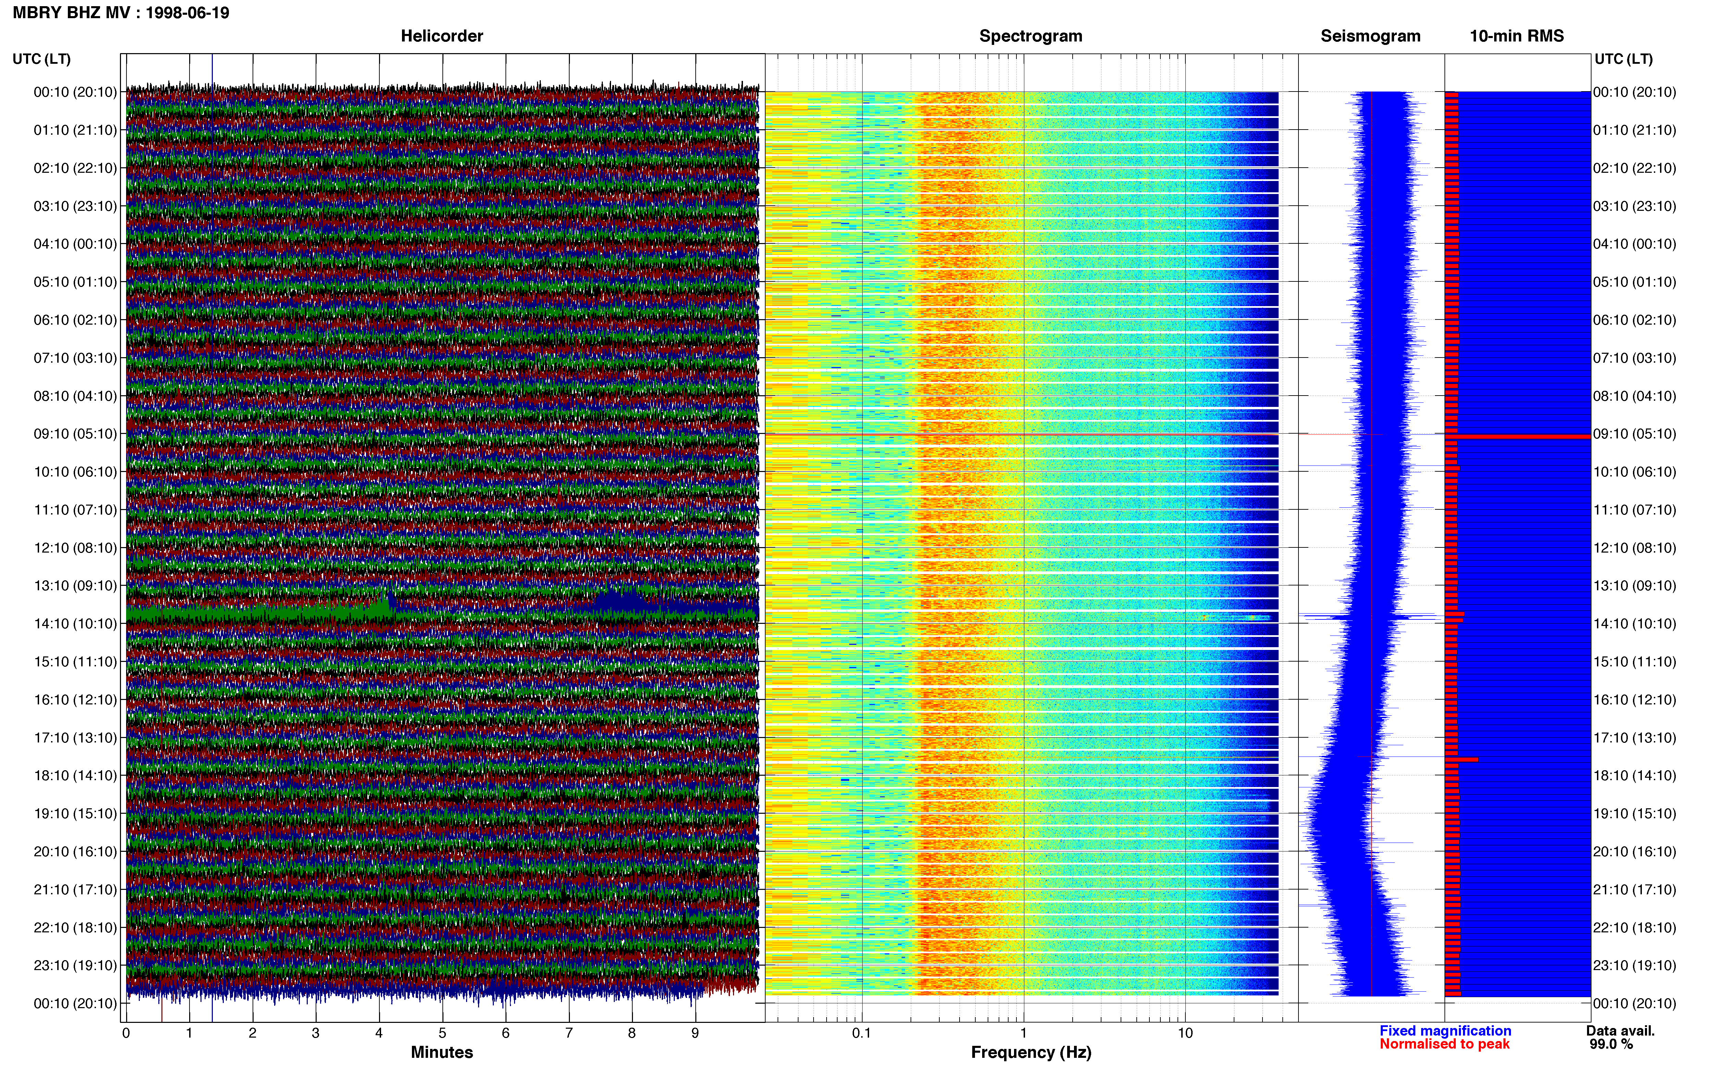Select the 'Spectrogram' panel heading

point(1031,36)
